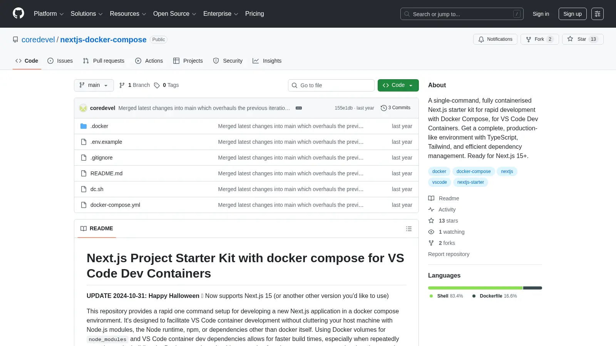Click the Sign up button
This screenshot has width=616, height=346.
click(x=572, y=14)
